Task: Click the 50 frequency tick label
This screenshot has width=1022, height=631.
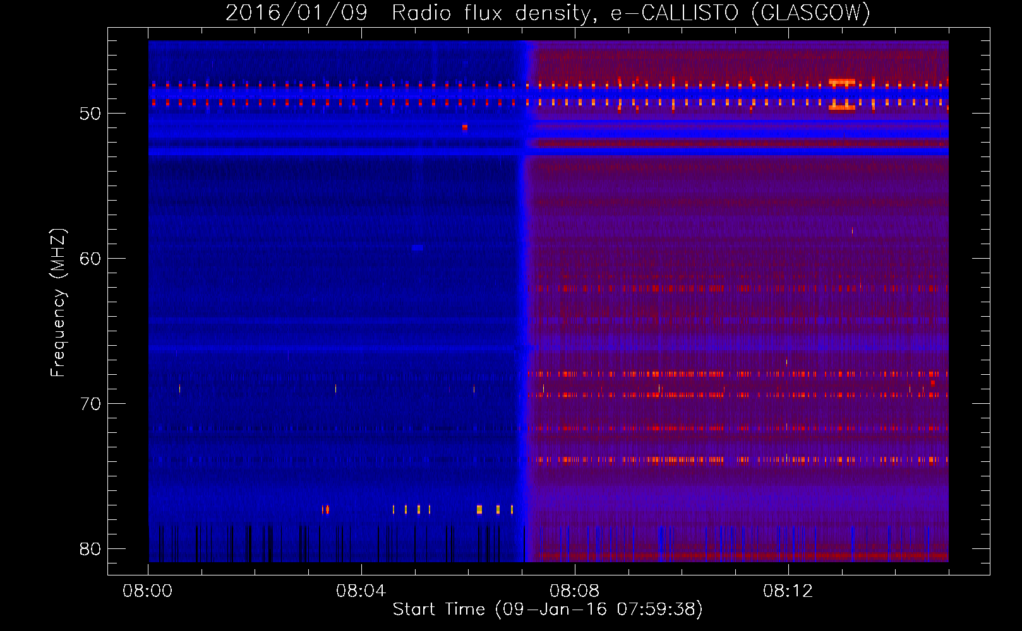Action: (x=90, y=114)
